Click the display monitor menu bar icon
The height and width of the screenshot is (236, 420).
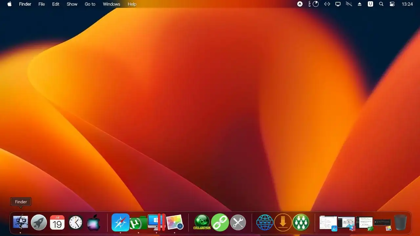tap(338, 4)
